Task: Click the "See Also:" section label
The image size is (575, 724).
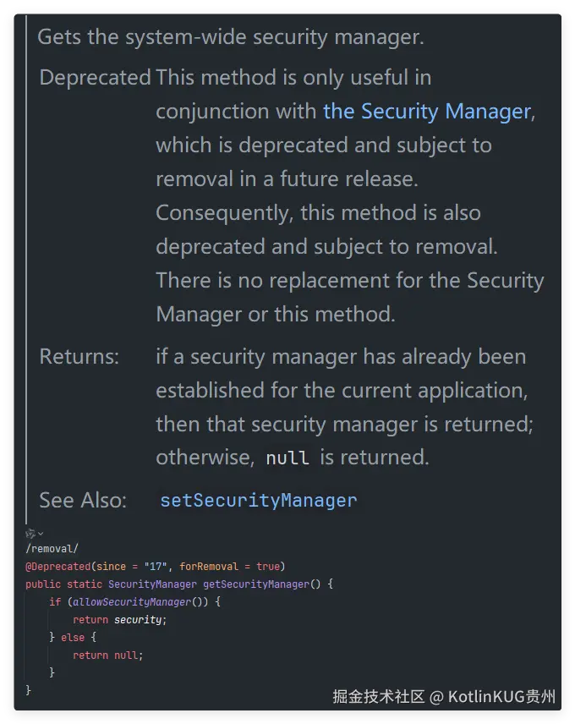Action: 83,500
